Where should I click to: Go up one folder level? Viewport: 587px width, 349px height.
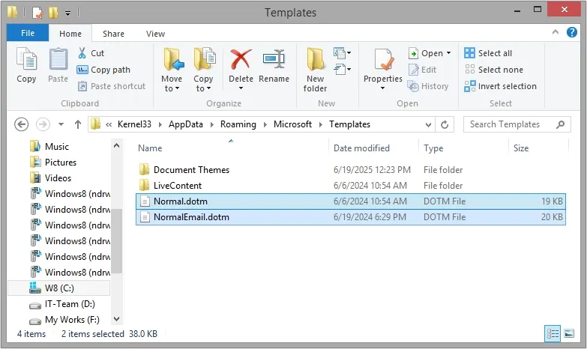pos(78,124)
